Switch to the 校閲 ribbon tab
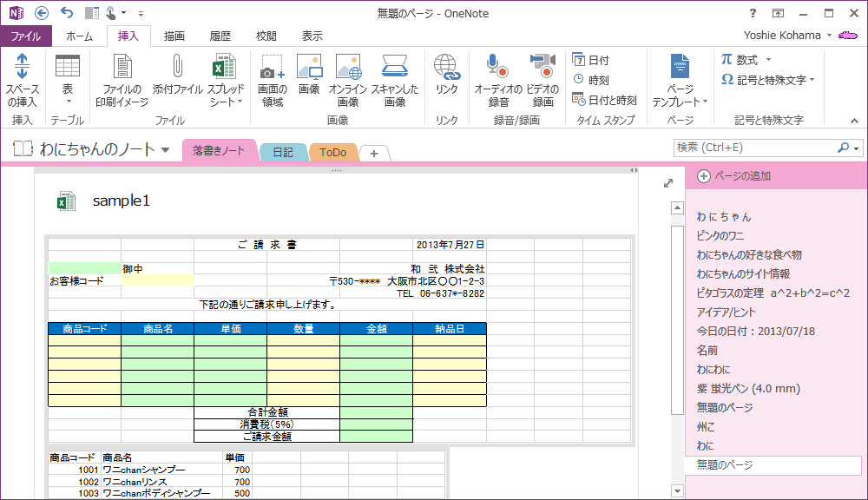 (266, 36)
